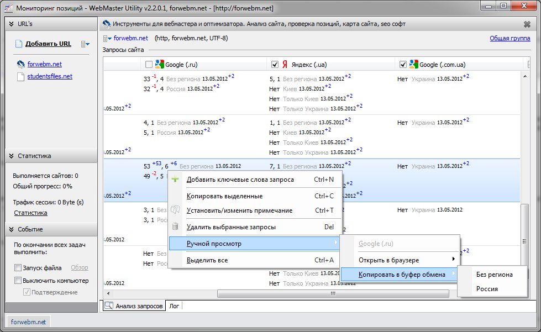541x332 pixels.
Task: Switch to the 'Лог' tab
Action: pyautogui.click(x=174, y=305)
